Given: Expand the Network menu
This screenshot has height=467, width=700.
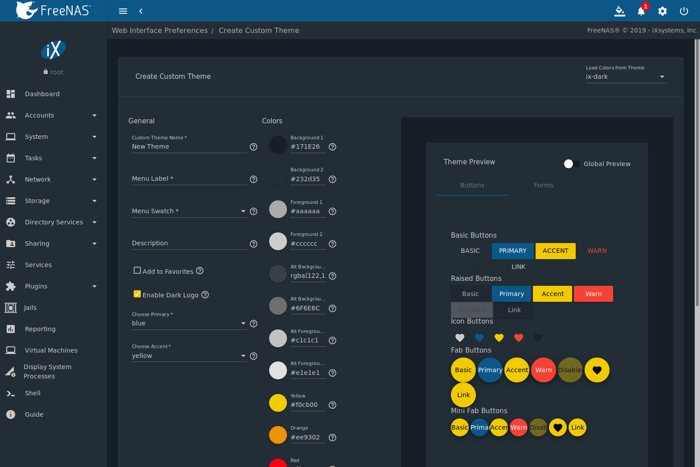Looking at the screenshot, I should (x=53, y=179).
